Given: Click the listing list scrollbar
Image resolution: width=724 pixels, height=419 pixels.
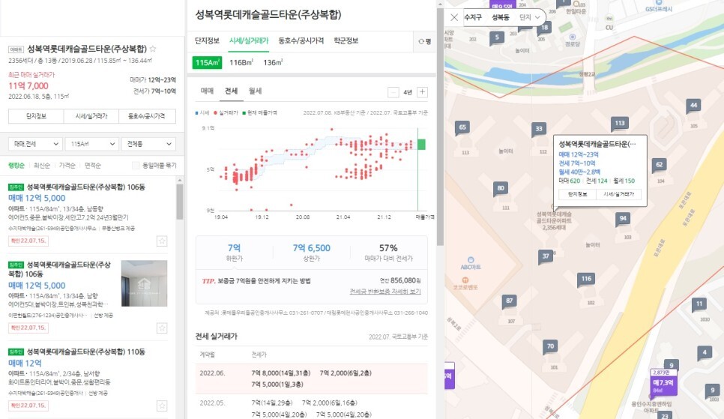Looking at the screenshot, I should point(180,202).
